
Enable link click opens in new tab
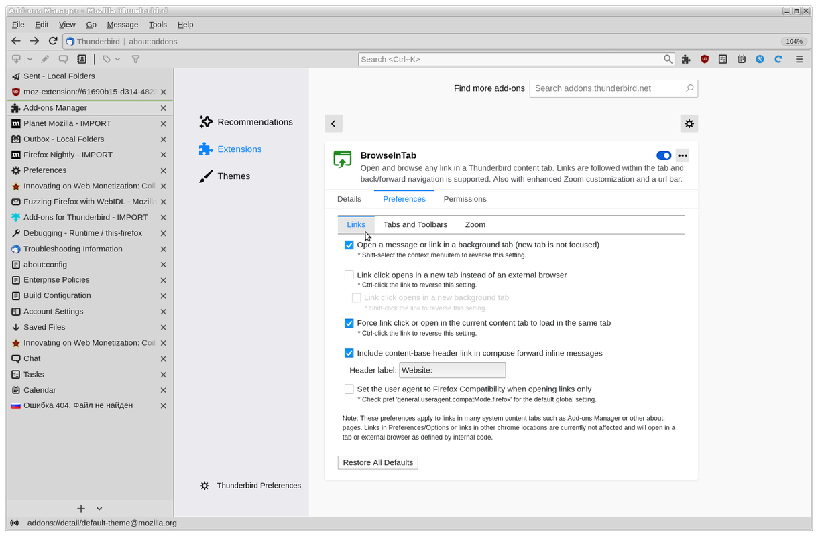(x=349, y=275)
